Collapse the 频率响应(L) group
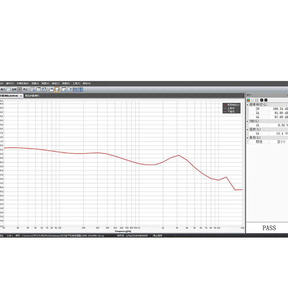288x288 pixels. tap(247, 105)
